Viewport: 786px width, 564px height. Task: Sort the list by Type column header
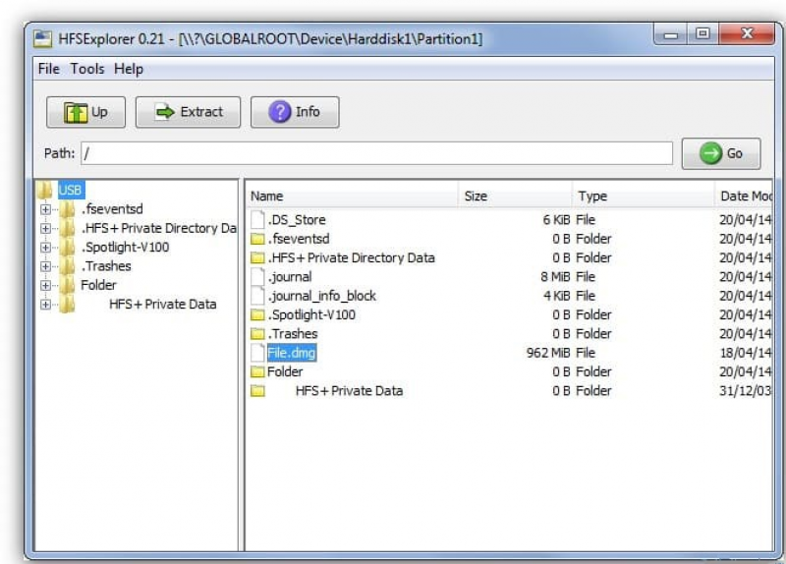pyautogui.click(x=644, y=196)
